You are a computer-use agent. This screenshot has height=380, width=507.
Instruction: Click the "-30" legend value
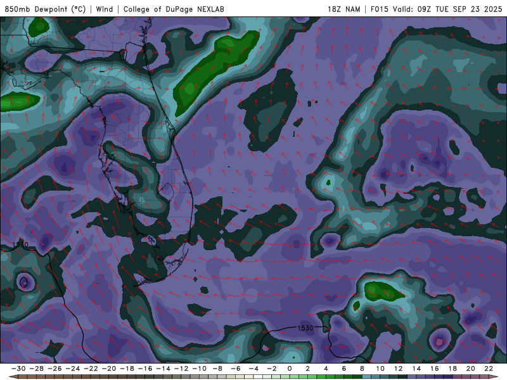(18, 369)
